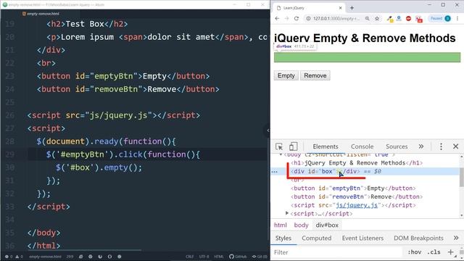Open the eyedropper color picker extension
The image size is (464, 261).
click(x=390, y=19)
